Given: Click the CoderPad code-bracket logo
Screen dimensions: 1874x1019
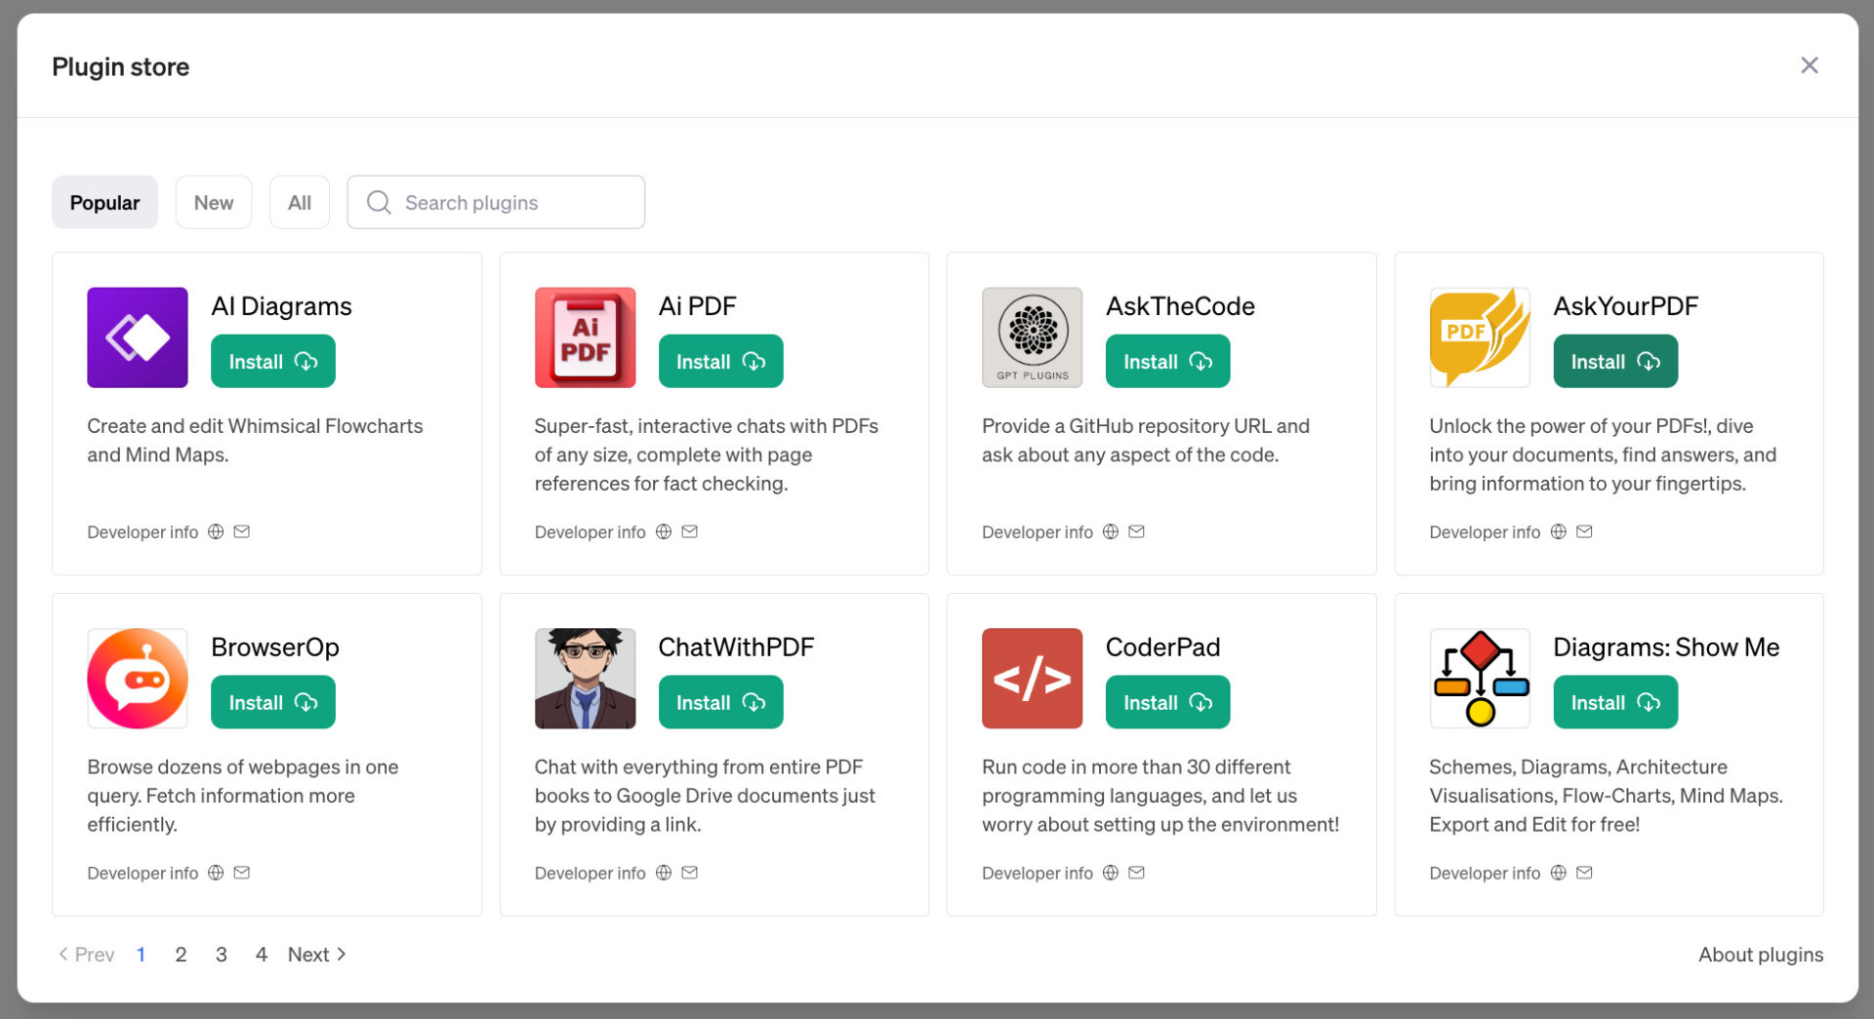Looking at the screenshot, I should 1032,679.
